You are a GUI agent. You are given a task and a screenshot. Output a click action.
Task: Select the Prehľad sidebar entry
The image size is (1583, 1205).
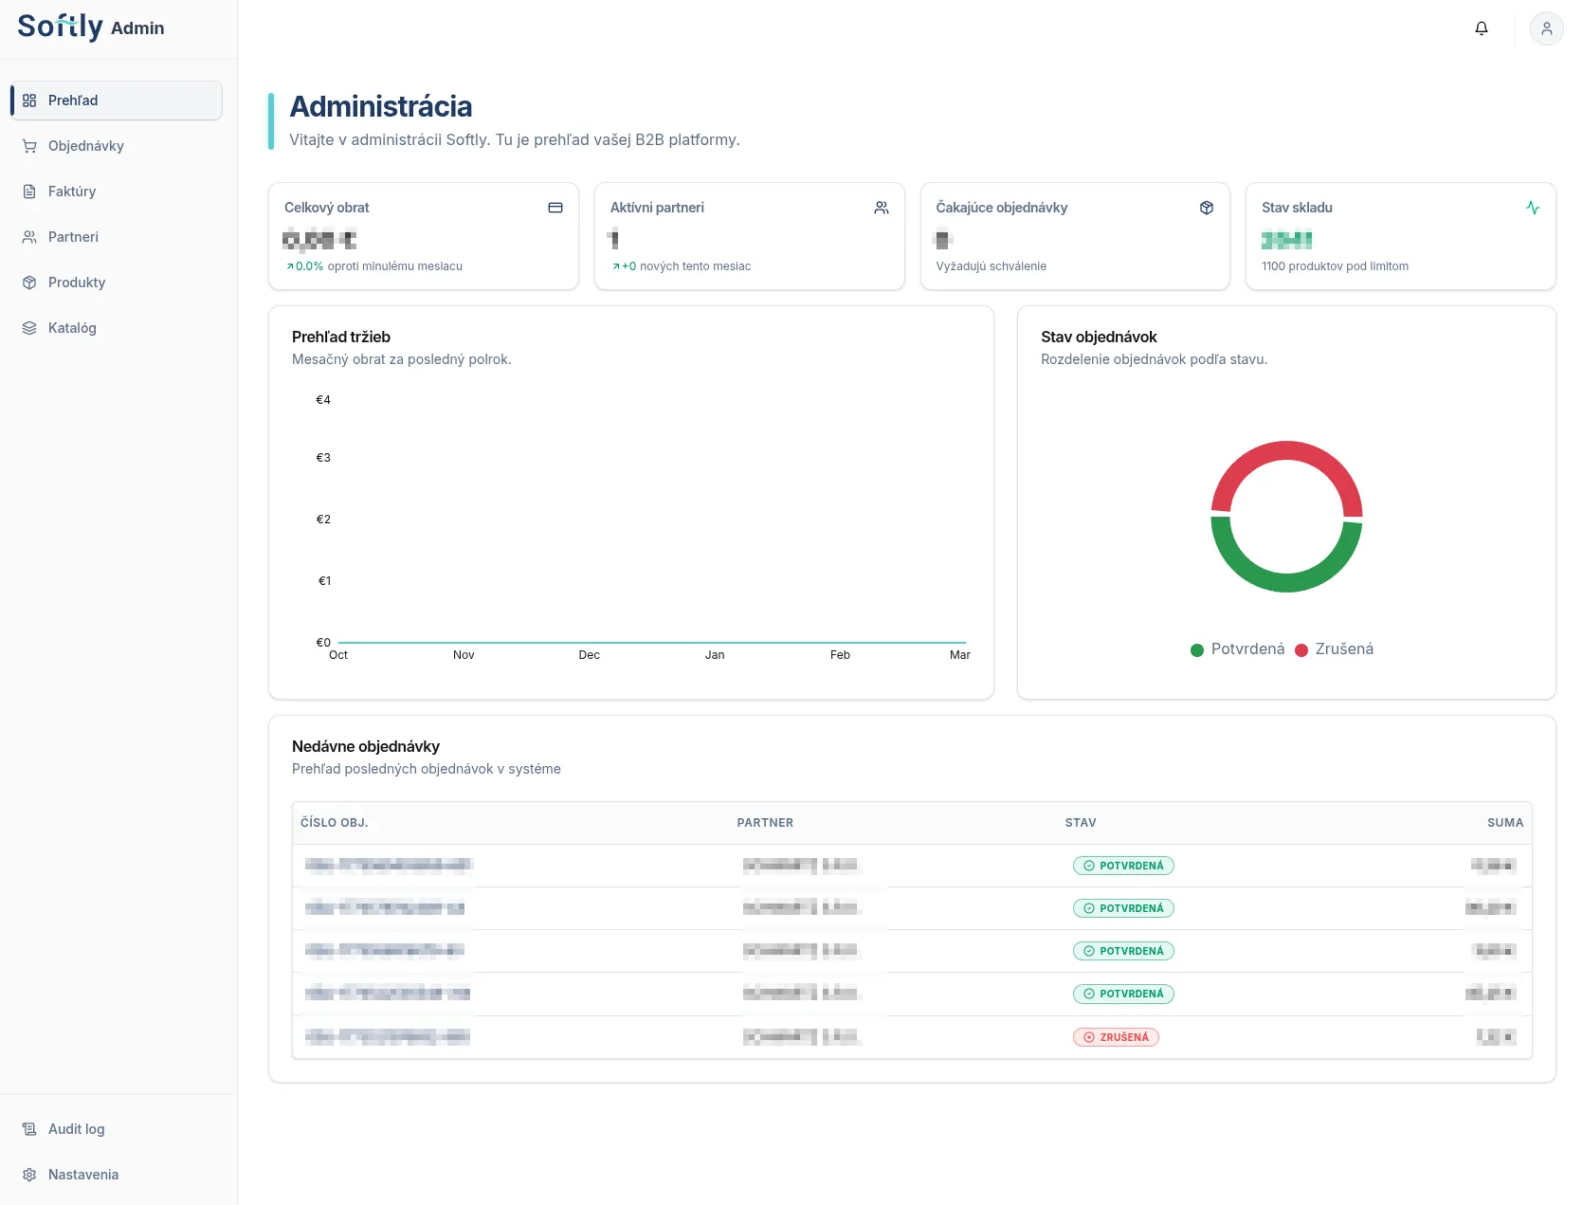pos(71,100)
